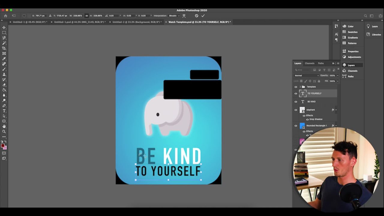Viewport: 384px width, 216px height.
Task: Commit the transform with the checkmark
Action: pos(203,16)
